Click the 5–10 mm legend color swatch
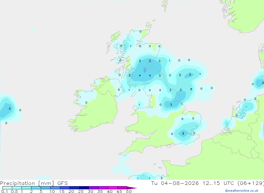Image resolution: width=264 pixels, height=193 pixels. [x=46, y=188]
